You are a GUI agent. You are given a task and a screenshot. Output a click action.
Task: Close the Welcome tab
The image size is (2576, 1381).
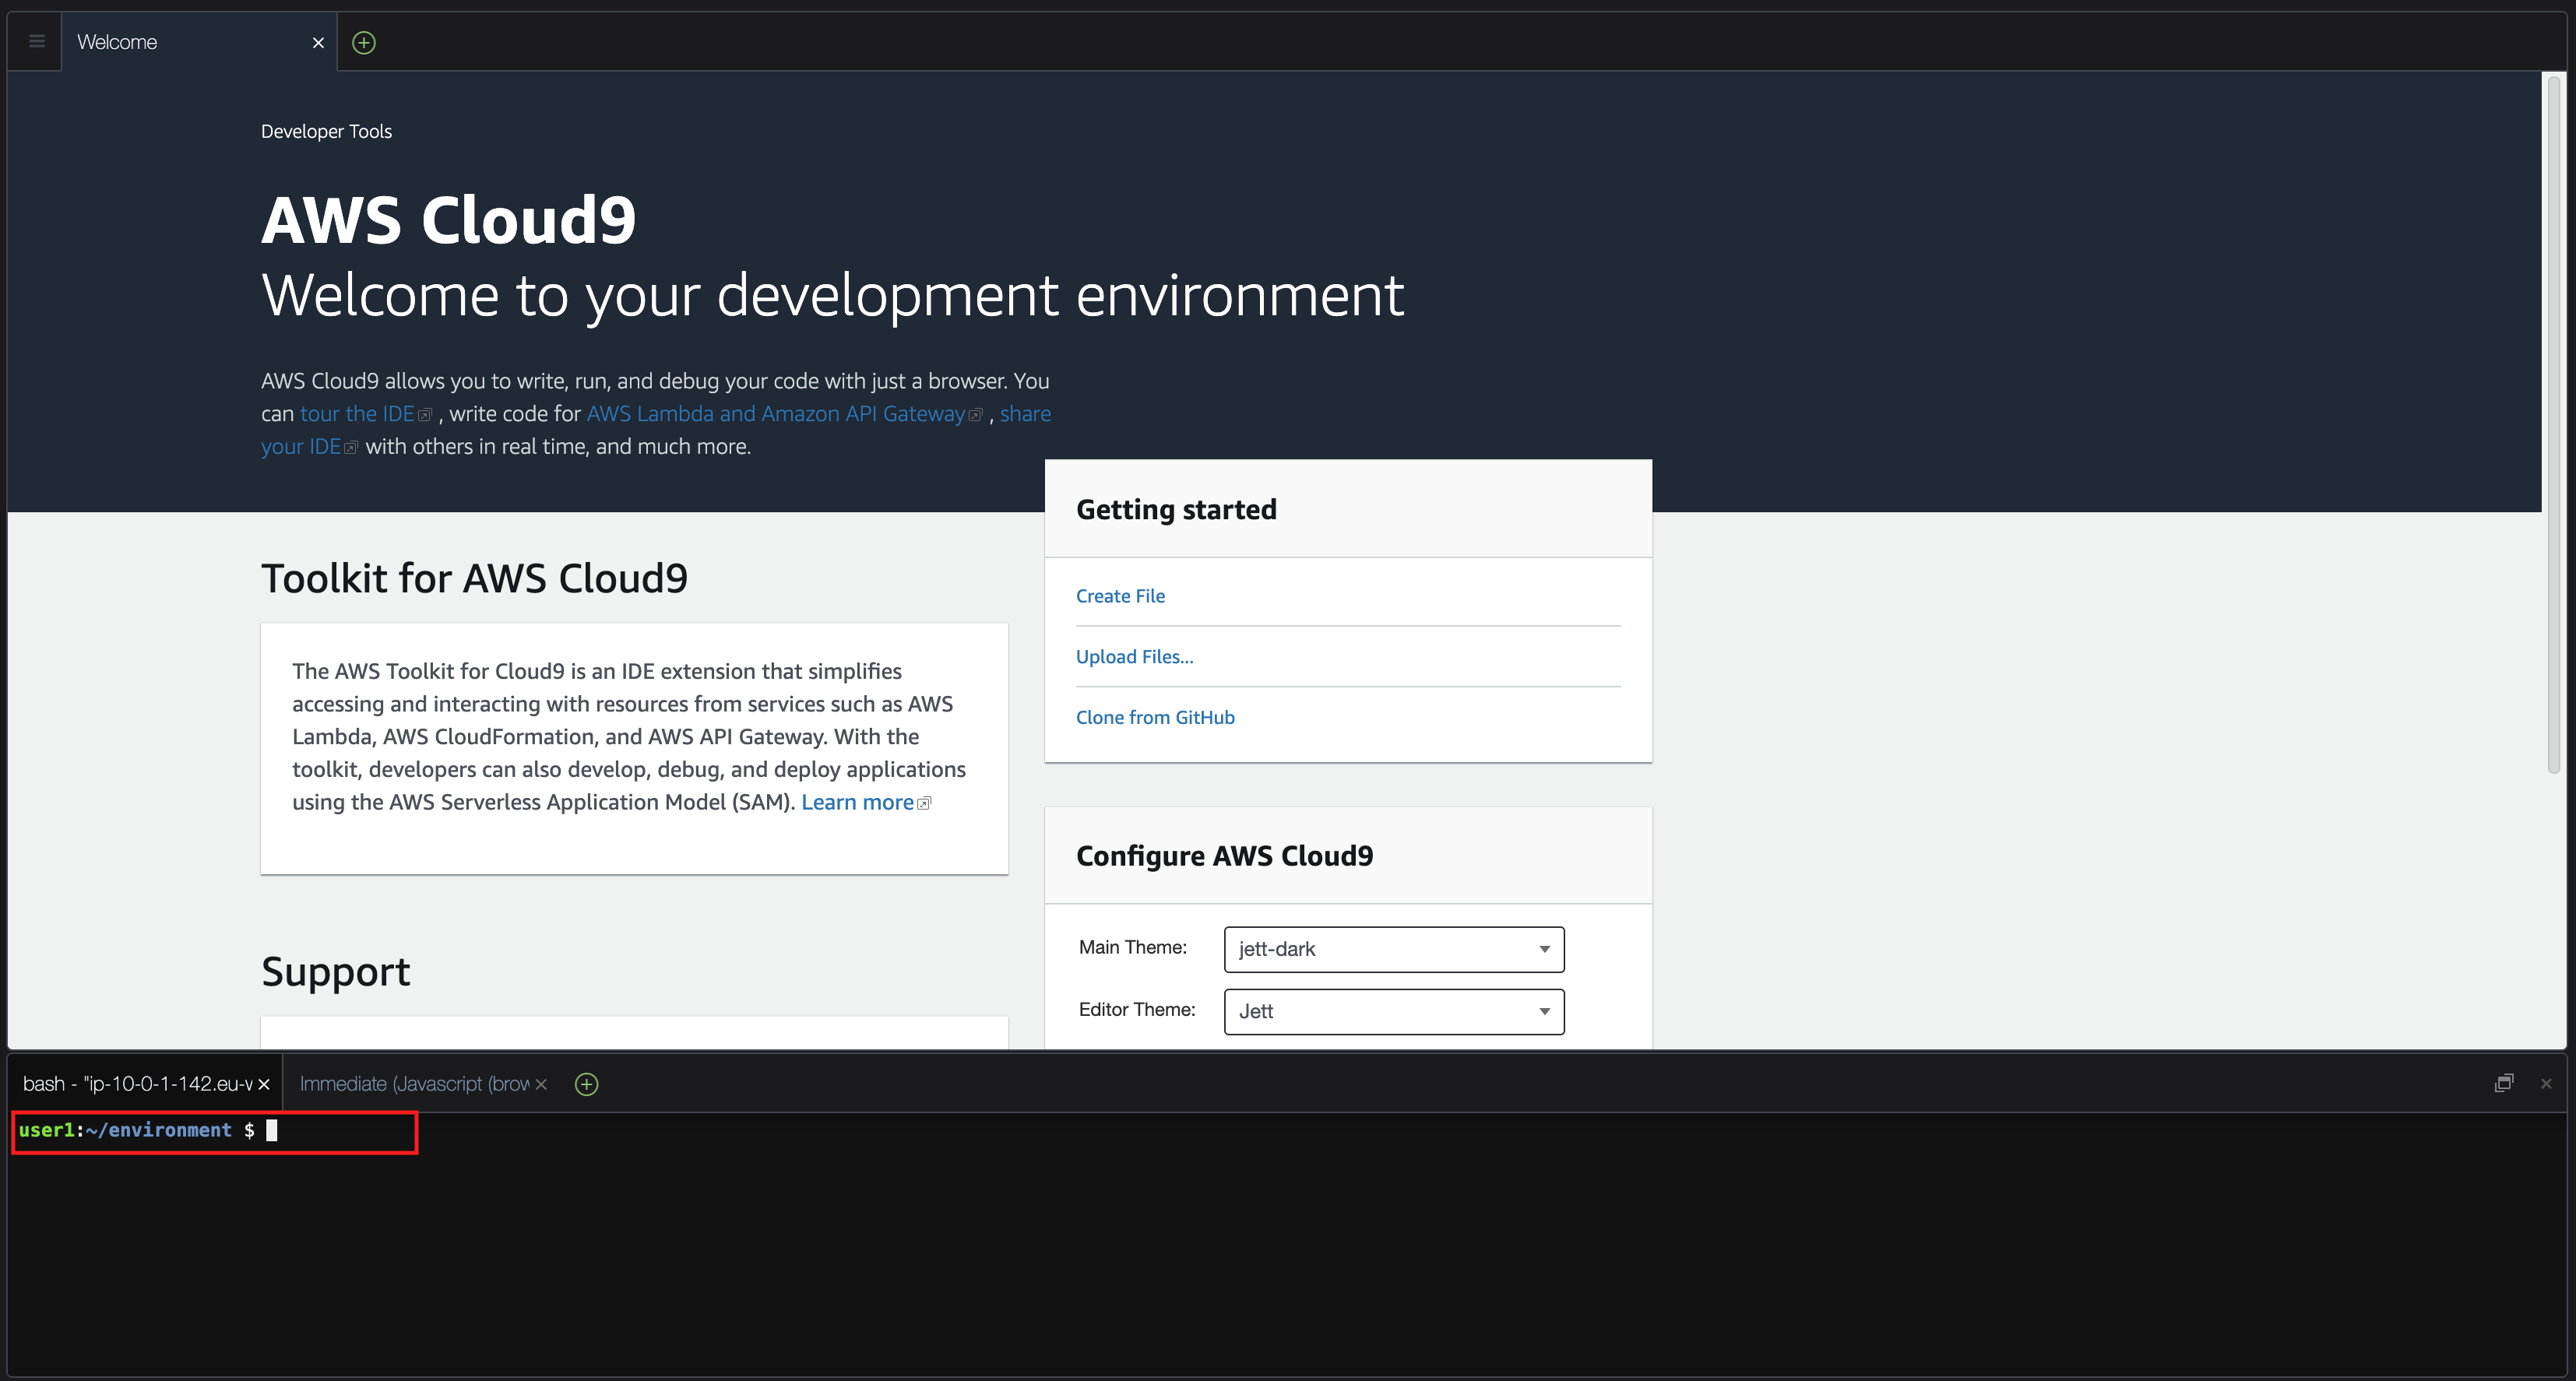(x=318, y=43)
